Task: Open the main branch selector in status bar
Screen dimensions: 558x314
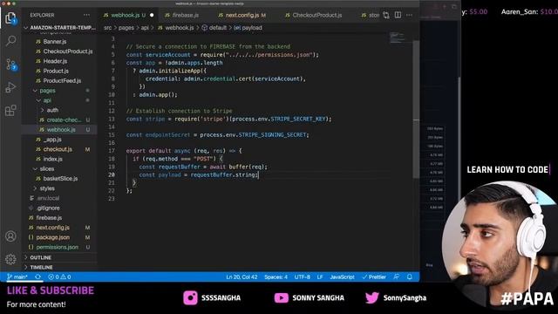Action: (17, 277)
